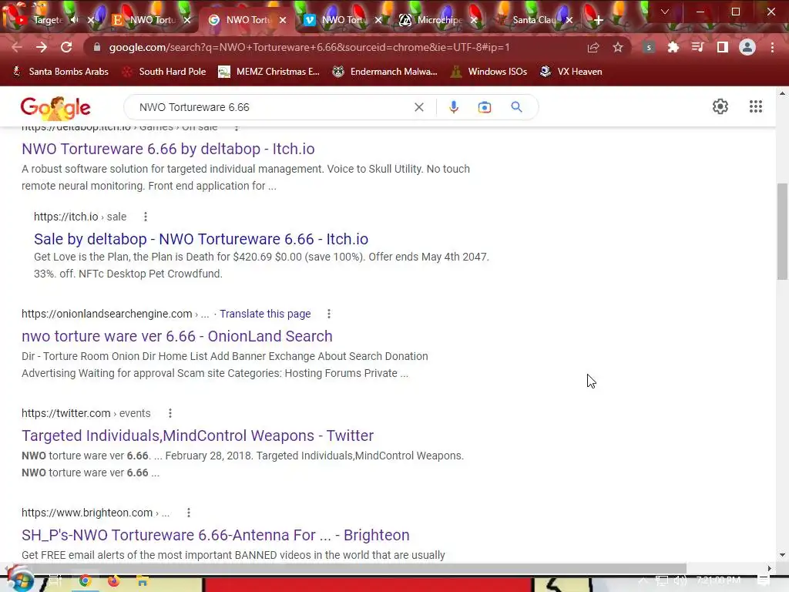Close the active Google NWO Tortu tab
This screenshot has width=789, height=592.
[283, 20]
